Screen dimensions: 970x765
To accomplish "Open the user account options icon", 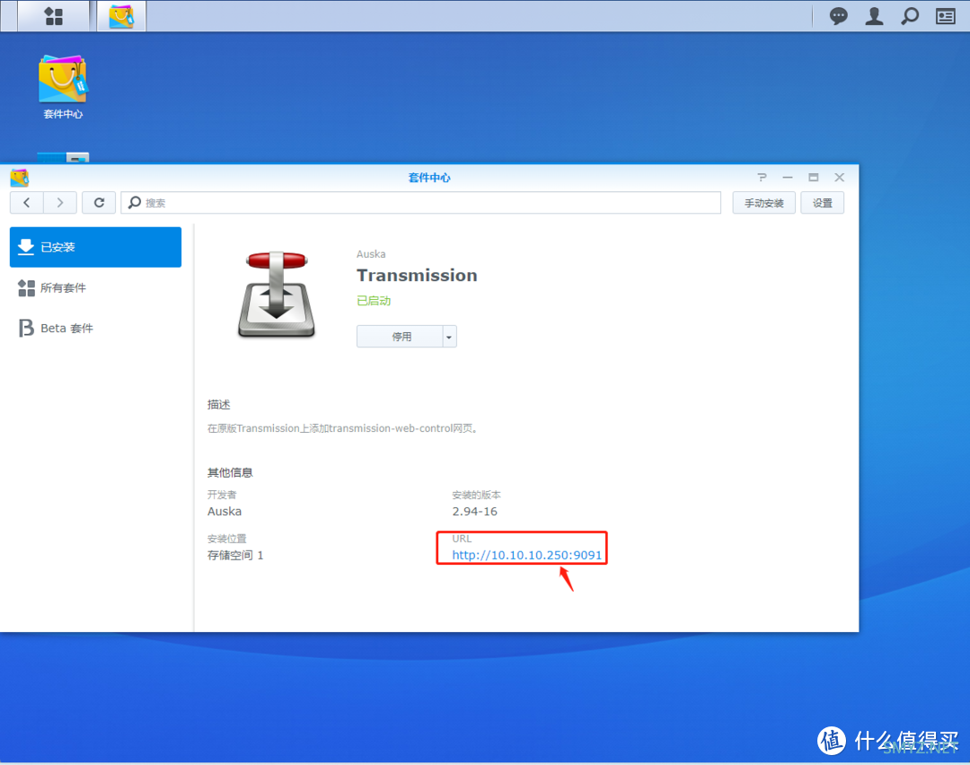I will pos(874,16).
